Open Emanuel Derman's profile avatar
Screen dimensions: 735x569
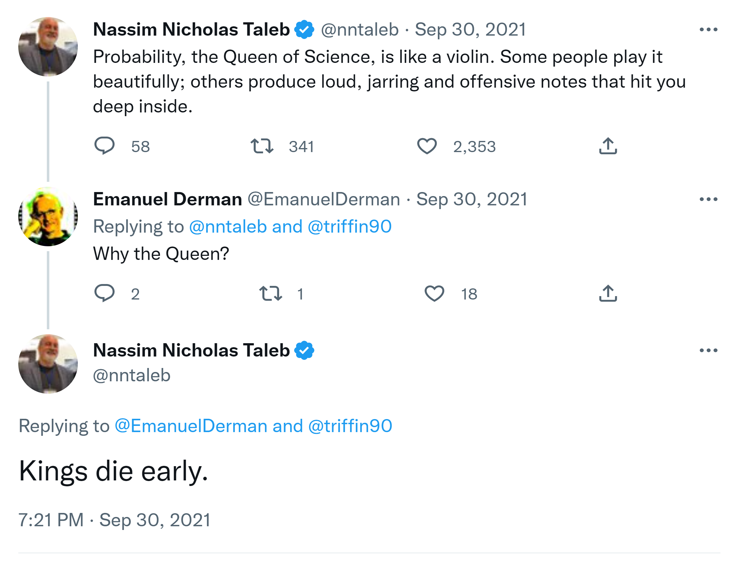(x=48, y=217)
